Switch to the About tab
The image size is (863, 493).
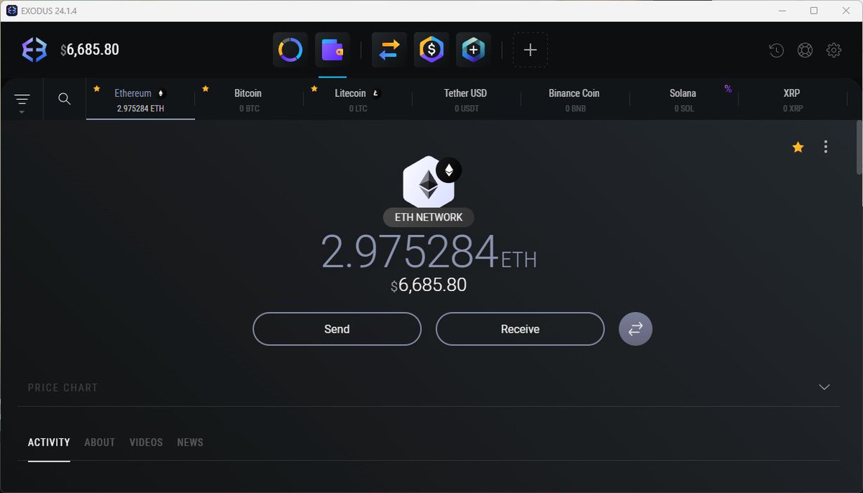click(100, 443)
